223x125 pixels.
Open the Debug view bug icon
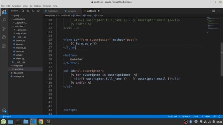4,37
